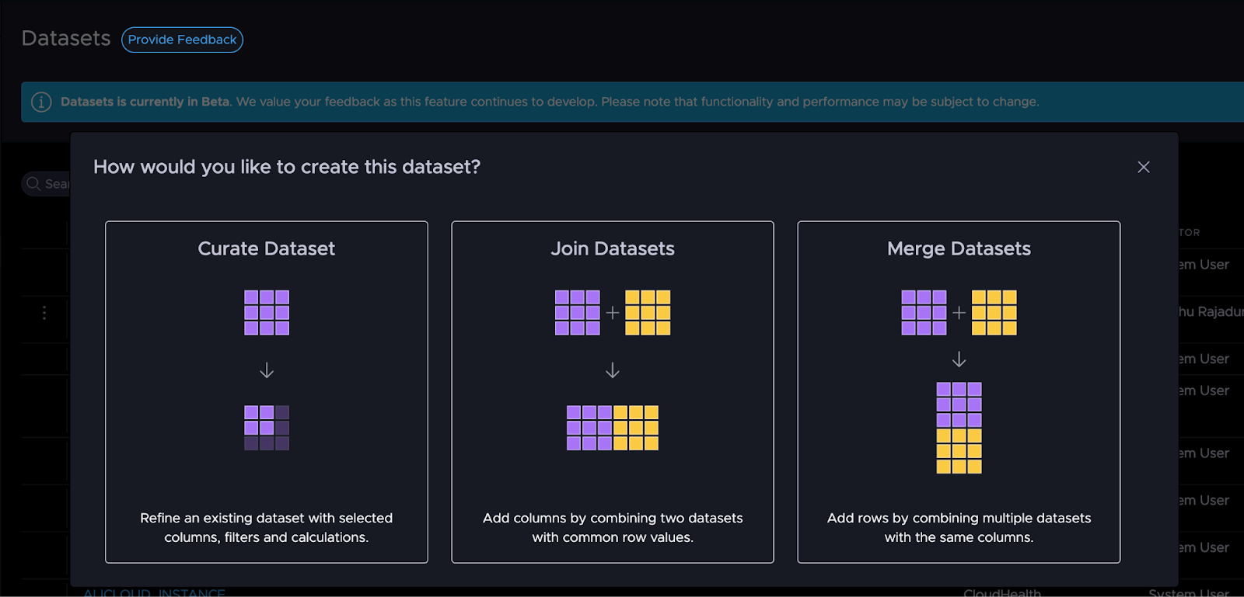Select the Curate Dataset title
Screen dimensions: 1244x597
click(x=266, y=248)
